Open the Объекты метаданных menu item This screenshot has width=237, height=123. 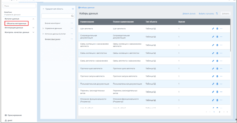(16, 23)
